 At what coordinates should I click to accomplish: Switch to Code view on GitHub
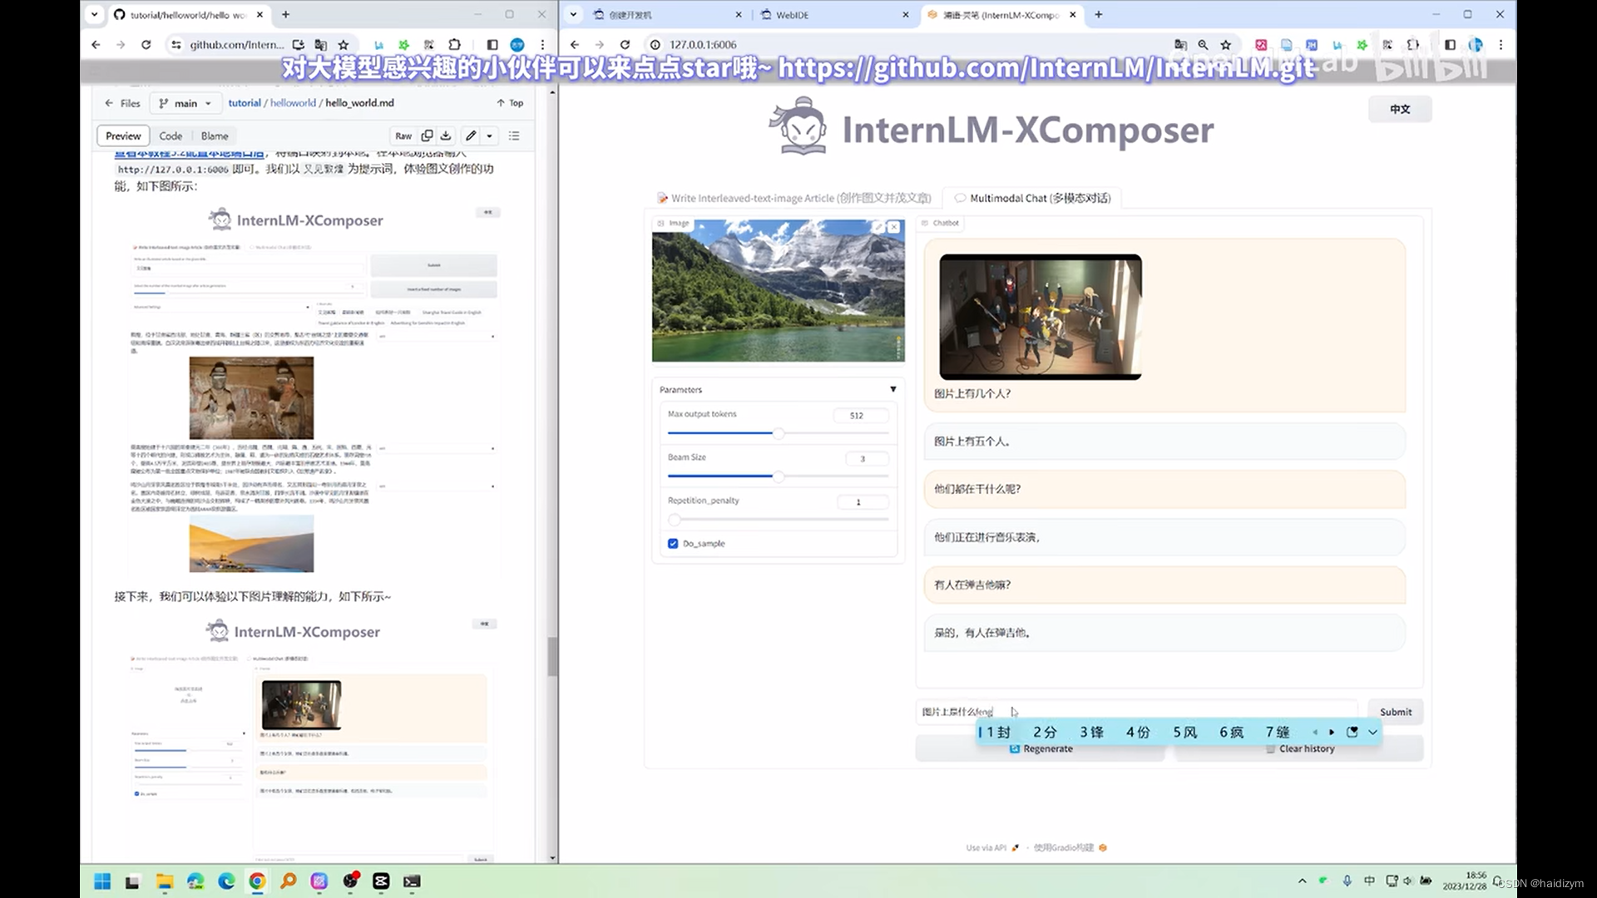coord(171,136)
